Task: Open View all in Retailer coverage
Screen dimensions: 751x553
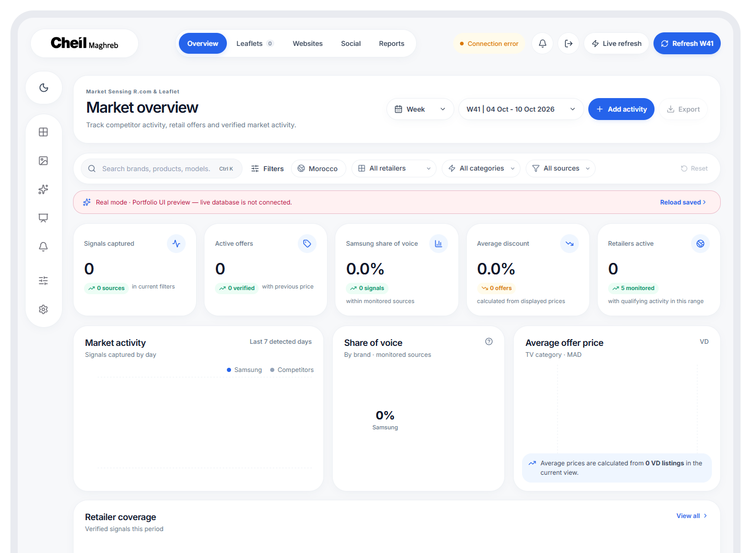Action: point(692,516)
